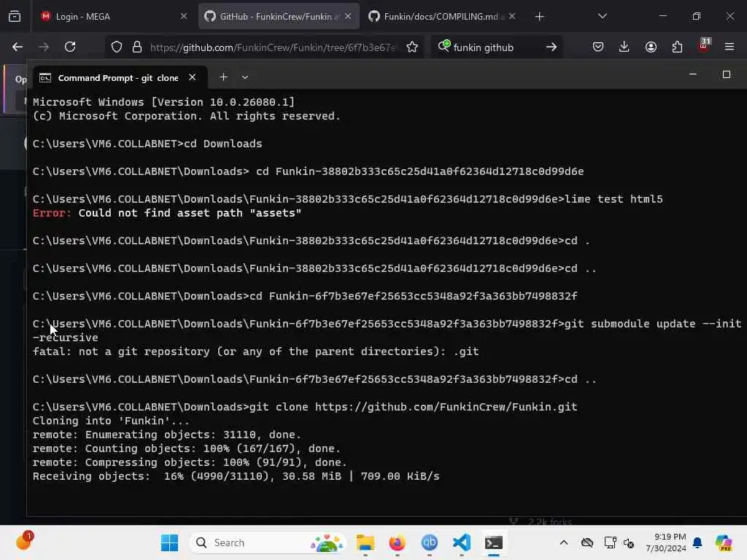Image resolution: width=747 pixels, height=560 pixels.
Task: Open the network status tray icon
Action: click(610, 542)
